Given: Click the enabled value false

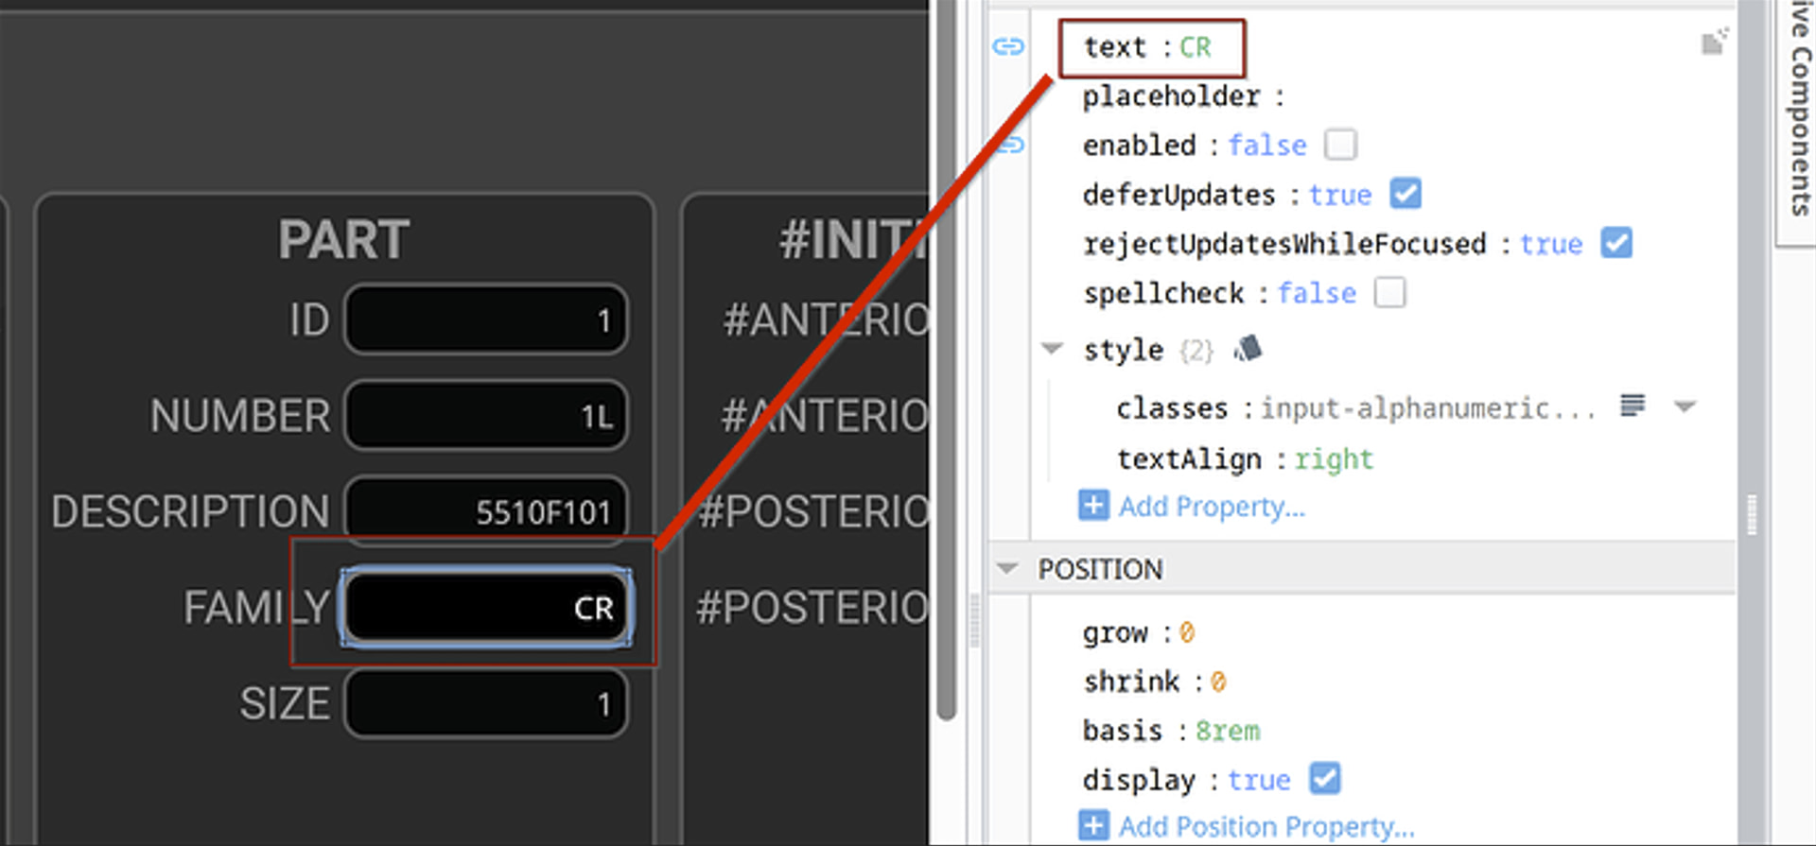Looking at the screenshot, I should point(1267,145).
